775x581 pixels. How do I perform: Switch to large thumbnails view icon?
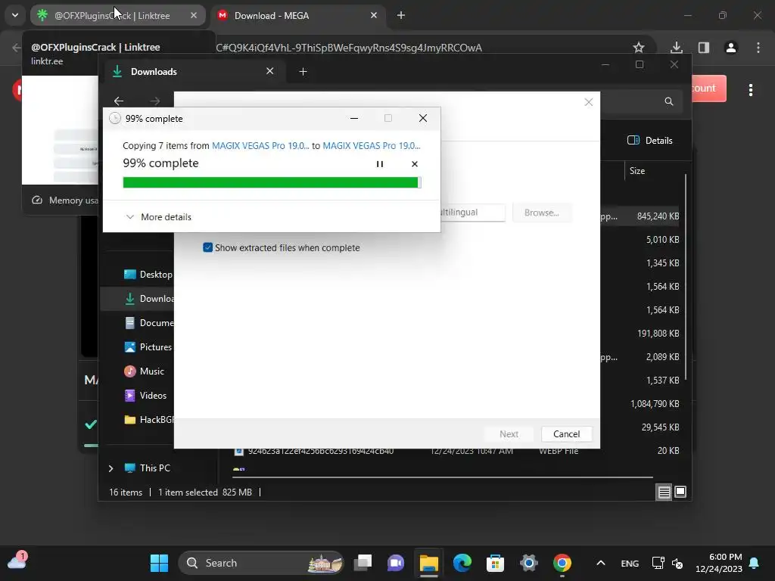tap(680, 492)
